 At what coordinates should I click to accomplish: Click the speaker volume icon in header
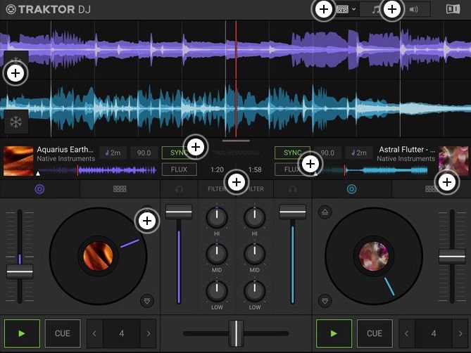tap(414, 9)
